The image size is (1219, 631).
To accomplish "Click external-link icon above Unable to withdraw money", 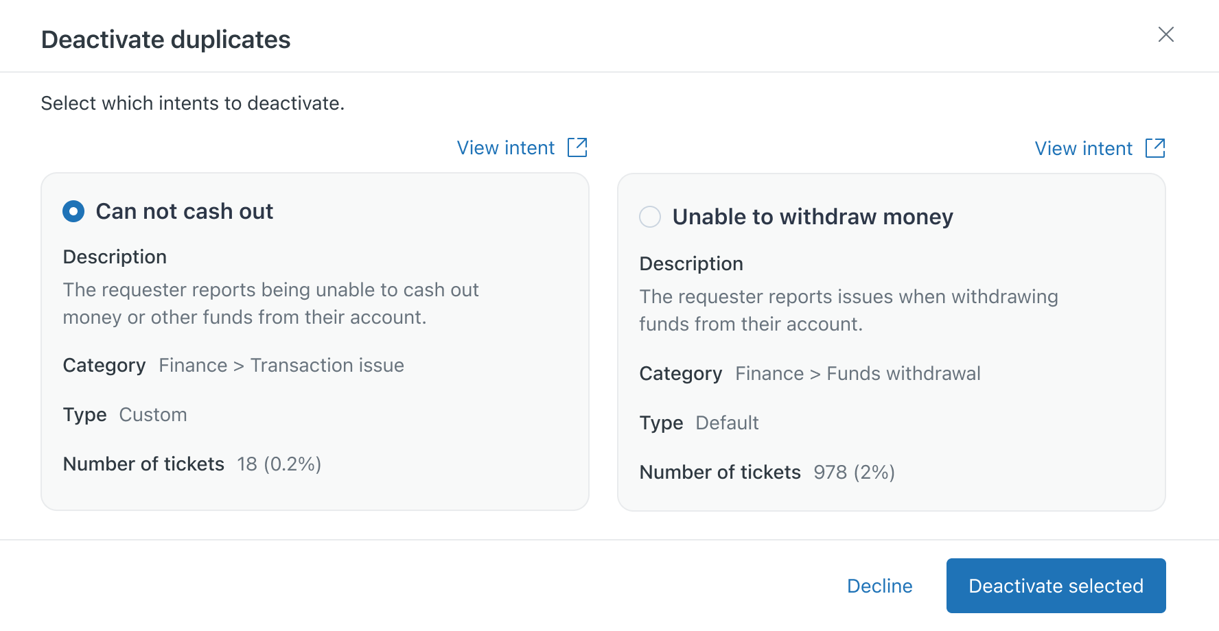I will (1155, 148).
